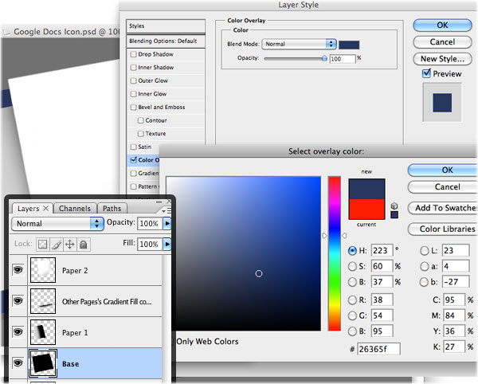478x384 pixels.
Task: Click the out-of-gamut warning cube icon
Action: 394,206
